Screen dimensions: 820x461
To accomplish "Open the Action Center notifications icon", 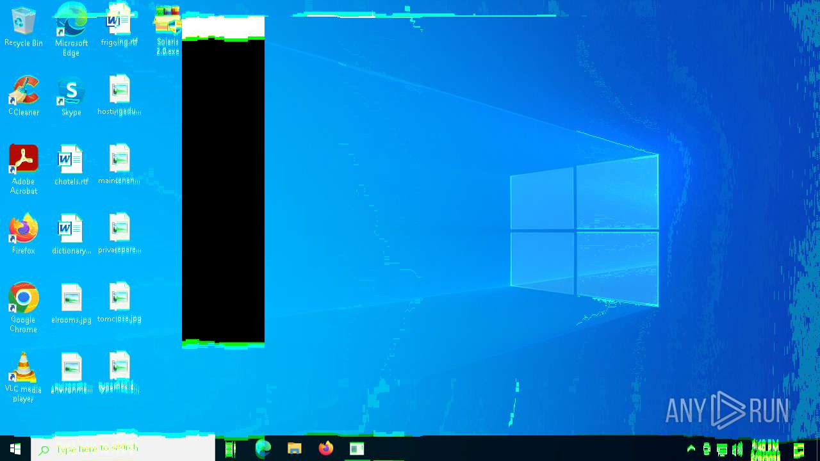I will [799, 449].
